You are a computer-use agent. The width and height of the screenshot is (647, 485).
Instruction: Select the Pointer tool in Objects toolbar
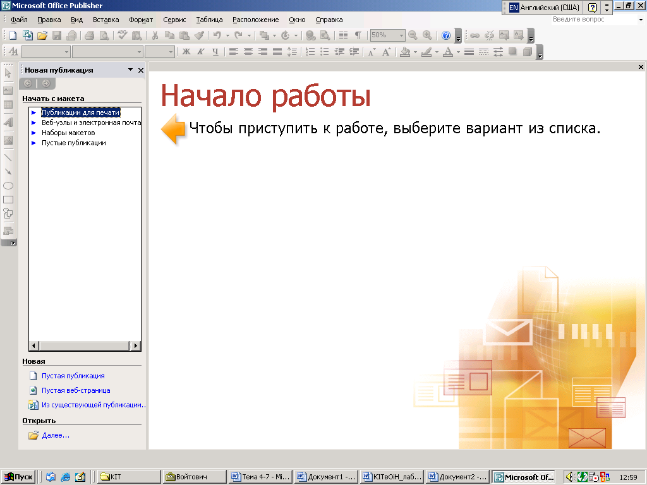point(8,73)
